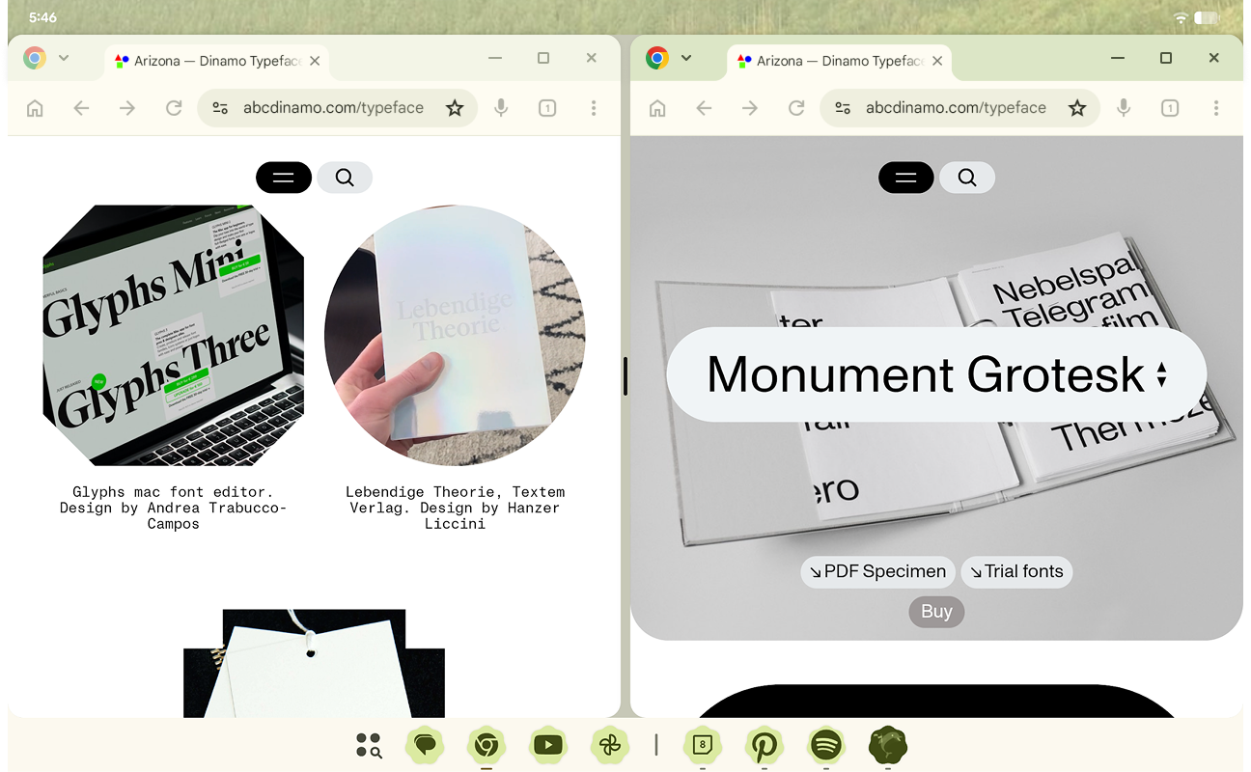Launch Chrome from the taskbar
The height and width of the screenshot is (772, 1251).
pyautogui.click(x=486, y=745)
